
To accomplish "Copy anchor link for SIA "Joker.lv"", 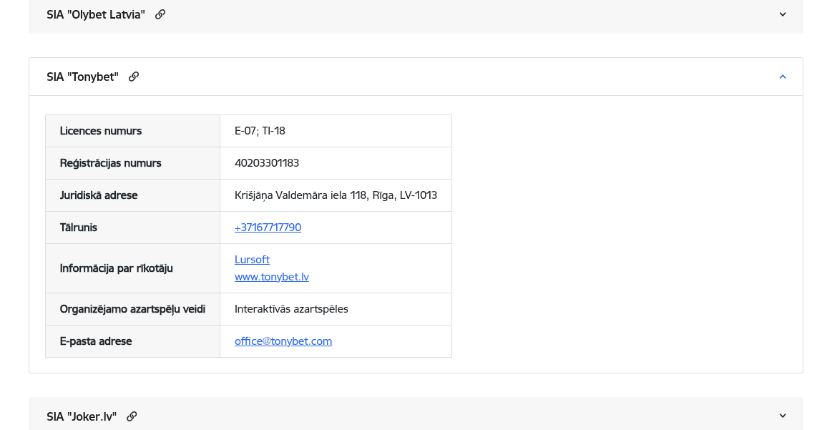I will click(132, 416).
